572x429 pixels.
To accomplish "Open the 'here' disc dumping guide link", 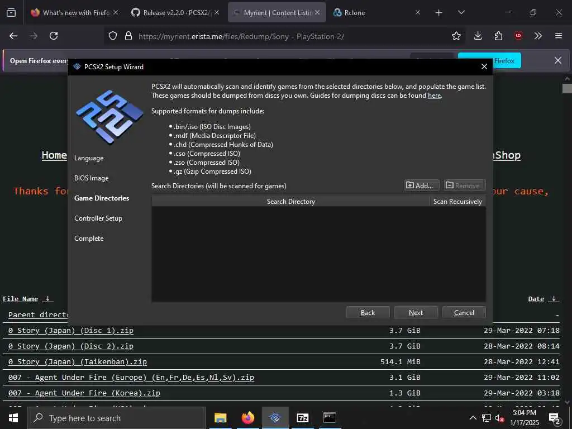I will pyautogui.click(x=434, y=96).
